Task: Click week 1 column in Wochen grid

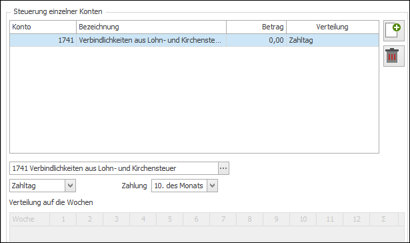Action: (63, 219)
